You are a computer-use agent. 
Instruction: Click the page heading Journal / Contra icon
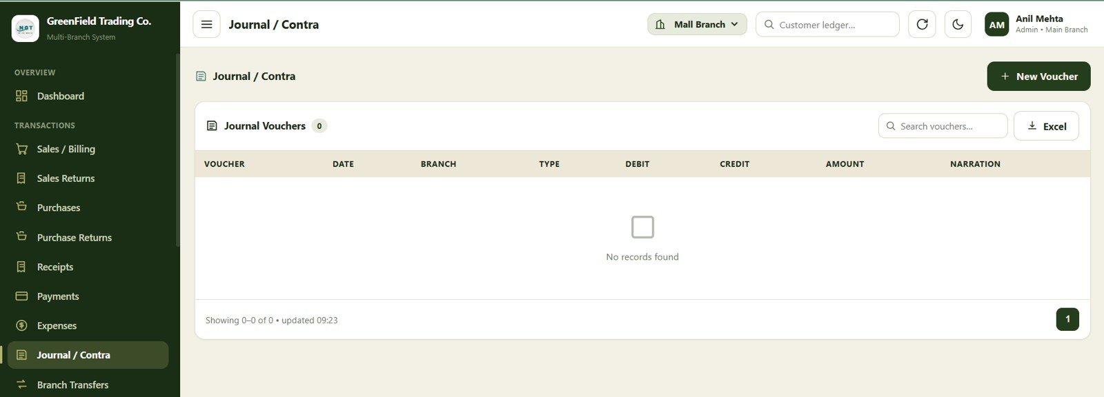[x=201, y=76]
